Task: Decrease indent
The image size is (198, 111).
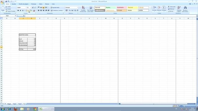Action: (46, 10)
